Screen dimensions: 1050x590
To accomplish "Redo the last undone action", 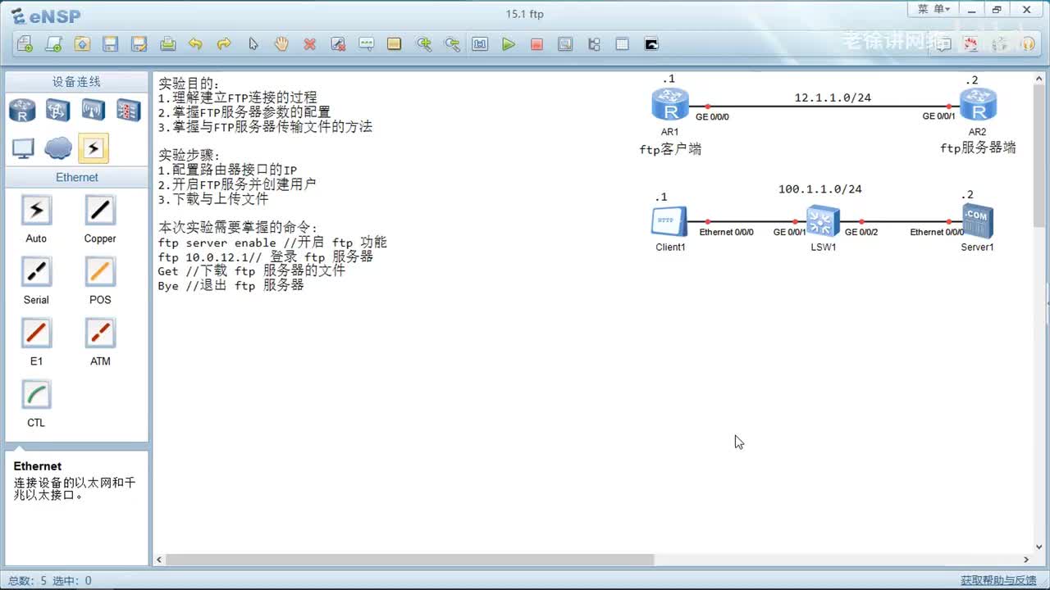I will pos(224,44).
